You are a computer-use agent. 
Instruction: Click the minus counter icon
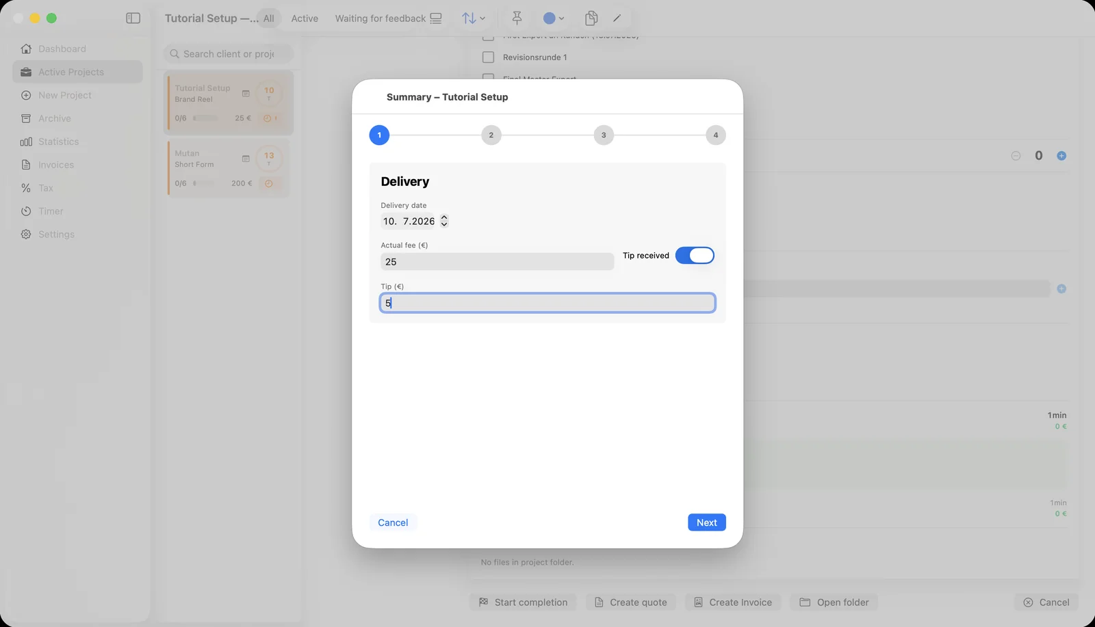(1016, 156)
